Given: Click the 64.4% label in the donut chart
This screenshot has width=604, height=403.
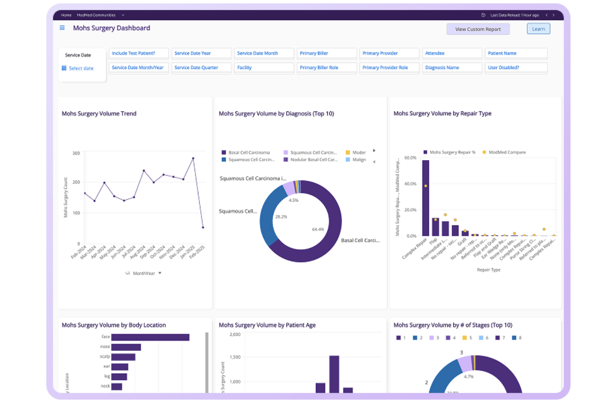Looking at the screenshot, I should click(318, 229).
